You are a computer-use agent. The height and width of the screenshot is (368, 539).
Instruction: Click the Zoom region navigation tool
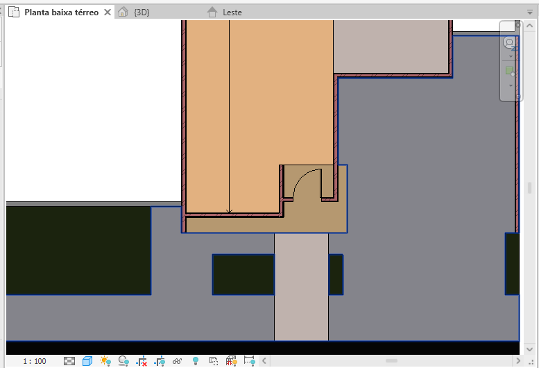coord(510,72)
